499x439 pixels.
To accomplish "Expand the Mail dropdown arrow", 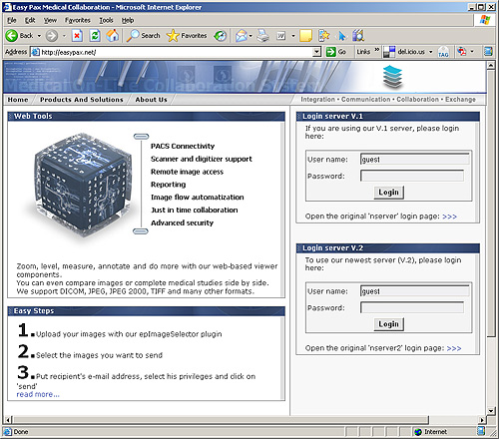I will click(x=250, y=36).
